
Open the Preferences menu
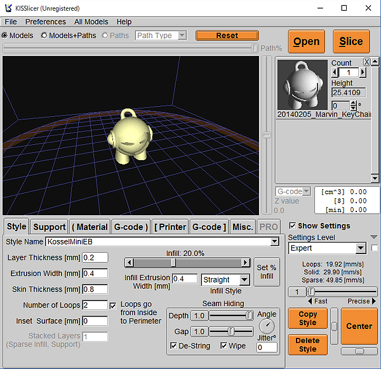pos(46,22)
